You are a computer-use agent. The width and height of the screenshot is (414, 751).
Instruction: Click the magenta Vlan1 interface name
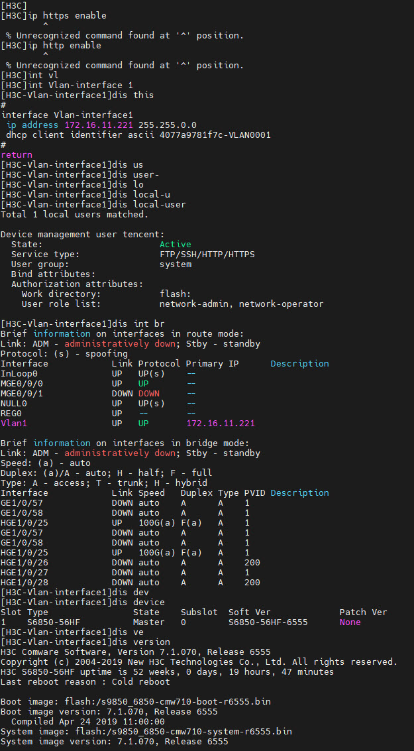(13, 423)
